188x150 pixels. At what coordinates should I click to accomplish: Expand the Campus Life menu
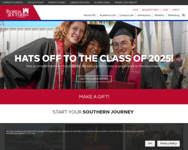point(126,15)
